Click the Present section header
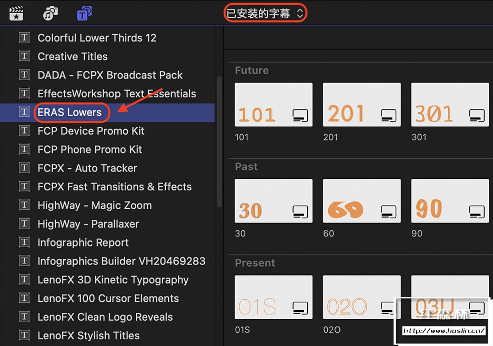The image size is (493, 346). 255,263
